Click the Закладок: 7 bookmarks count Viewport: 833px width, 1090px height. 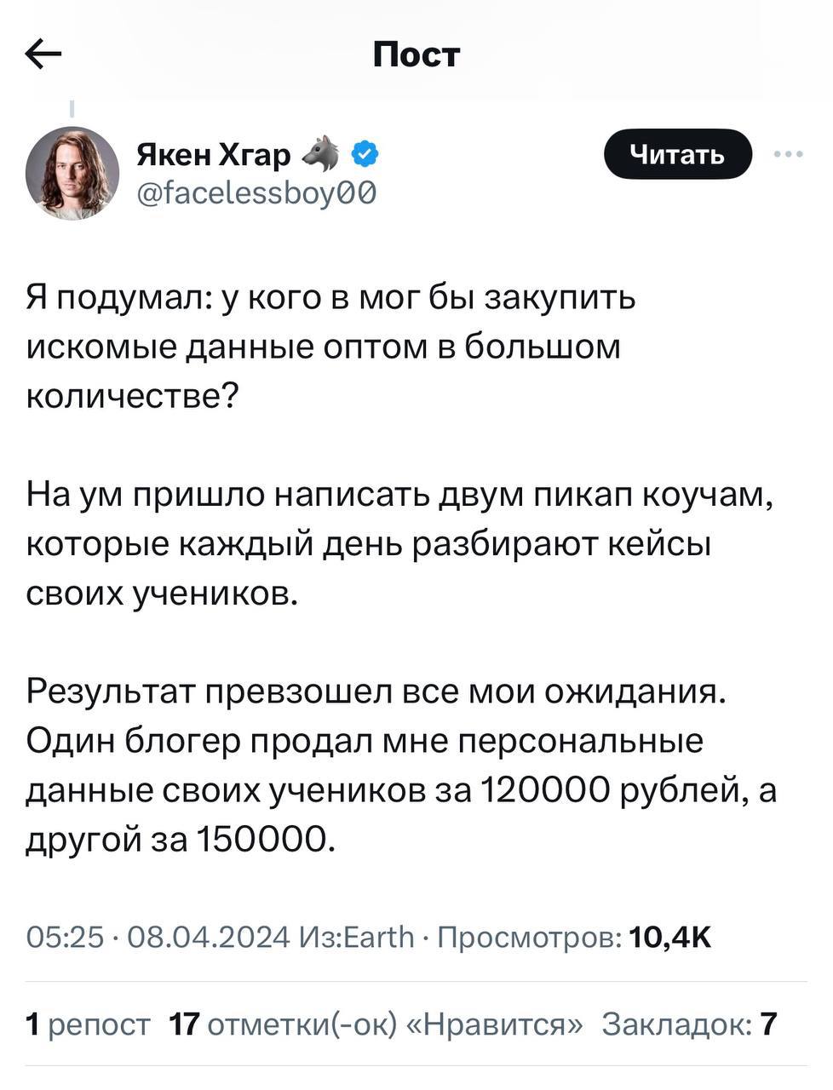point(689,1023)
